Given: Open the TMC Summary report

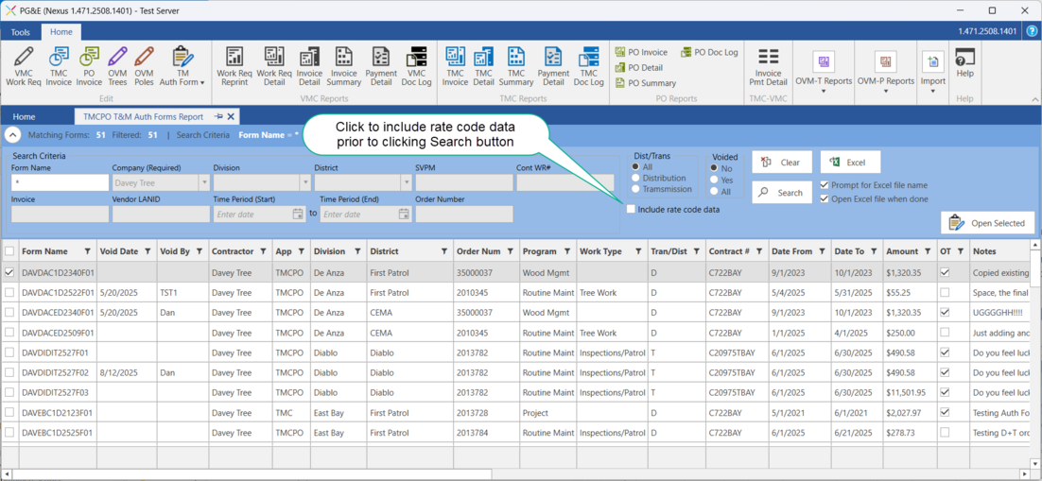Looking at the screenshot, I should [x=516, y=66].
